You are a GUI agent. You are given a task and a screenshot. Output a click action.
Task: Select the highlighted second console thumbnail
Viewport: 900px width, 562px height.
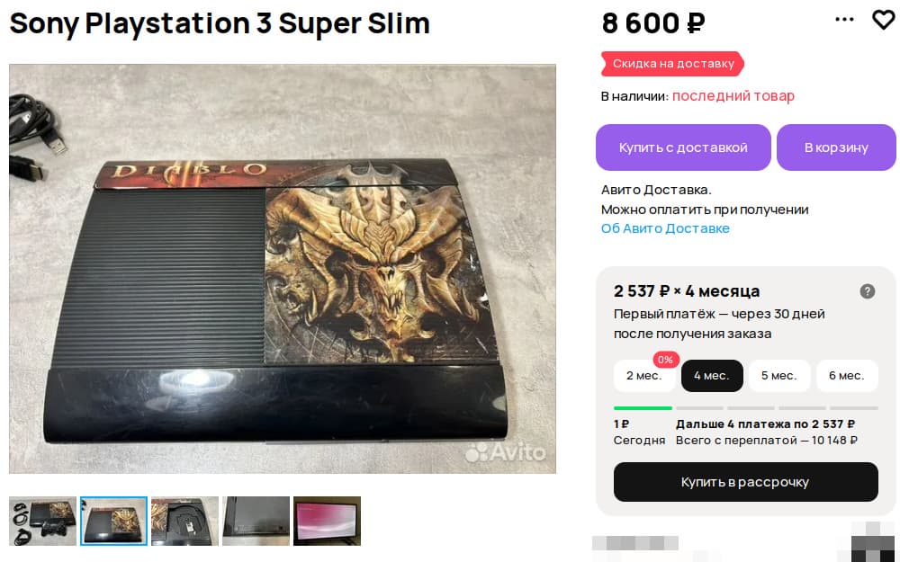(x=113, y=521)
